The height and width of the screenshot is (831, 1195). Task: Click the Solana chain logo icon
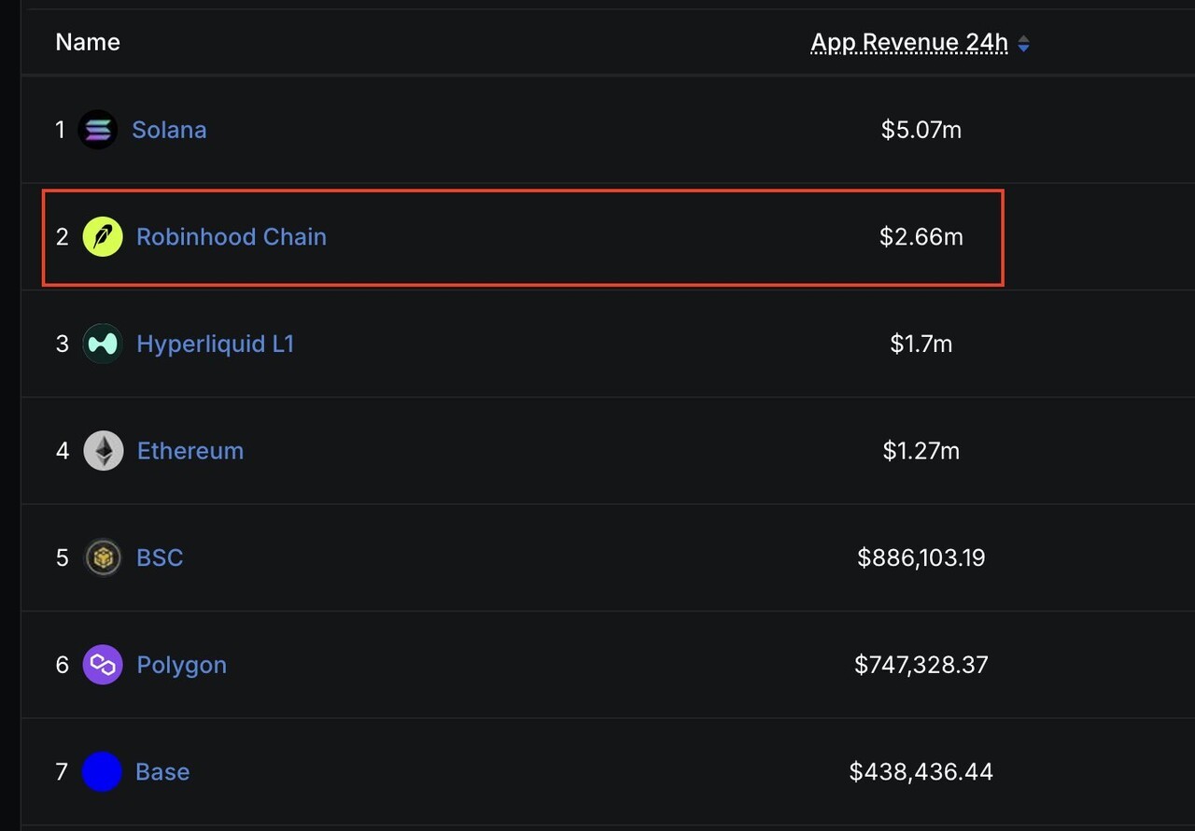point(98,130)
